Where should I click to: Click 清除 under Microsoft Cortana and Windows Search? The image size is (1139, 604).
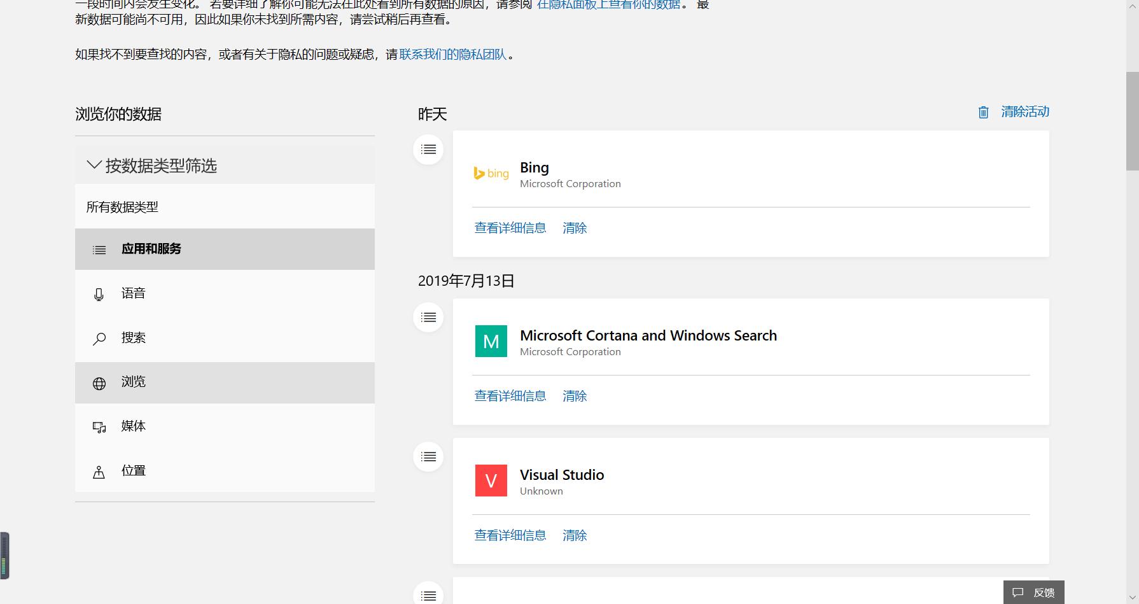574,395
